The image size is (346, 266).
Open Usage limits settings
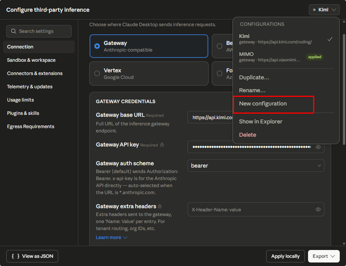[39, 100]
